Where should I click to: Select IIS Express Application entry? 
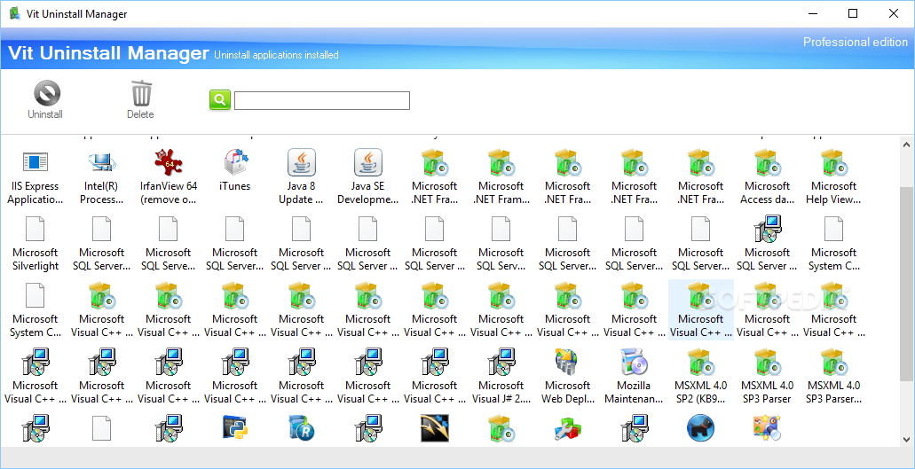[x=35, y=176]
